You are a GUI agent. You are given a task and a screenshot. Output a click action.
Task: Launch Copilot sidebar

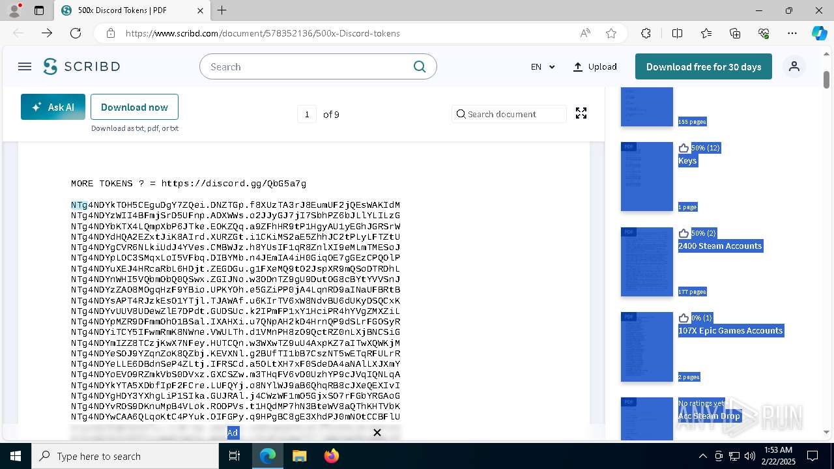pyautogui.click(x=819, y=33)
